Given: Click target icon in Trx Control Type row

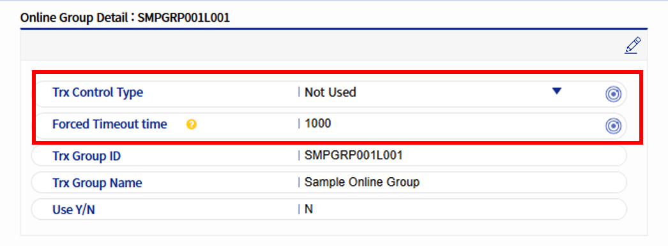Looking at the screenshot, I should click(x=613, y=94).
